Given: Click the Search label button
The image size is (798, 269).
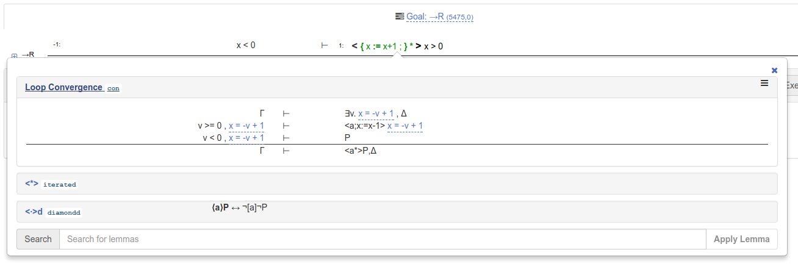Looking at the screenshot, I should 38,239.
